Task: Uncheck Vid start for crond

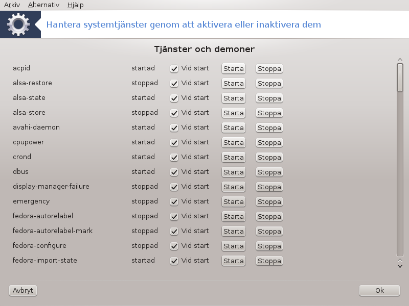Action: pyautogui.click(x=174, y=158)
